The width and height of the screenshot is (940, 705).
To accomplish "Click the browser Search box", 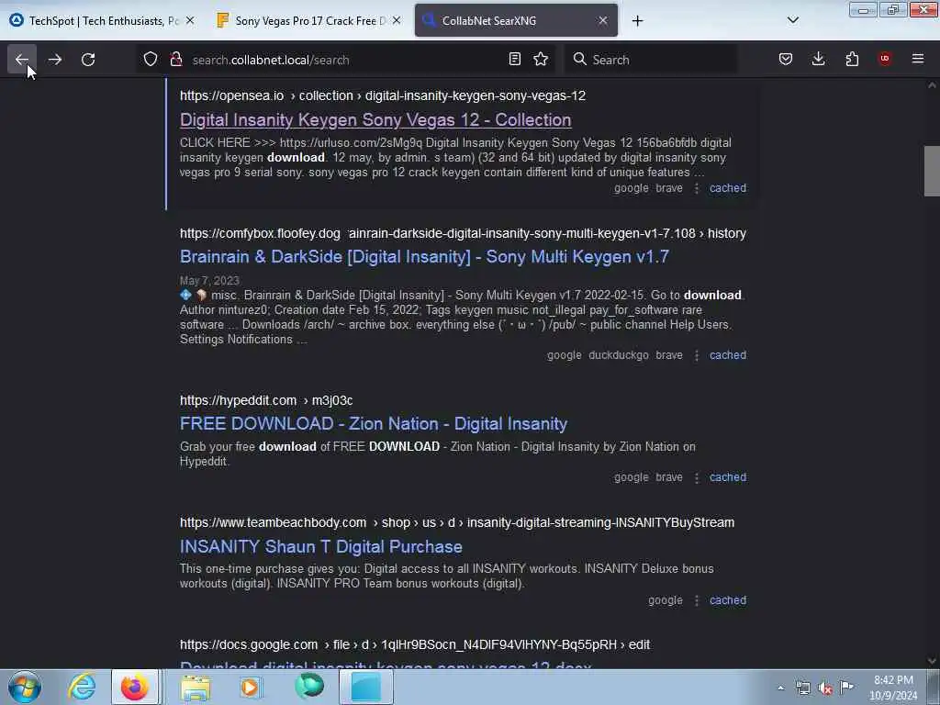I will point(651,60).
